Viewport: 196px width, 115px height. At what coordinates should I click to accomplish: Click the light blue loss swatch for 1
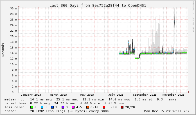[42, 107]
